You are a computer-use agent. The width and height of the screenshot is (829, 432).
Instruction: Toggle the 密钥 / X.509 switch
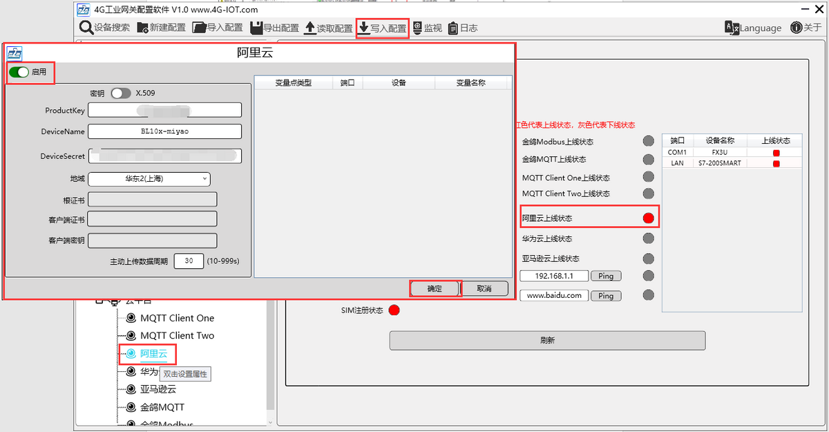(121, 93)
